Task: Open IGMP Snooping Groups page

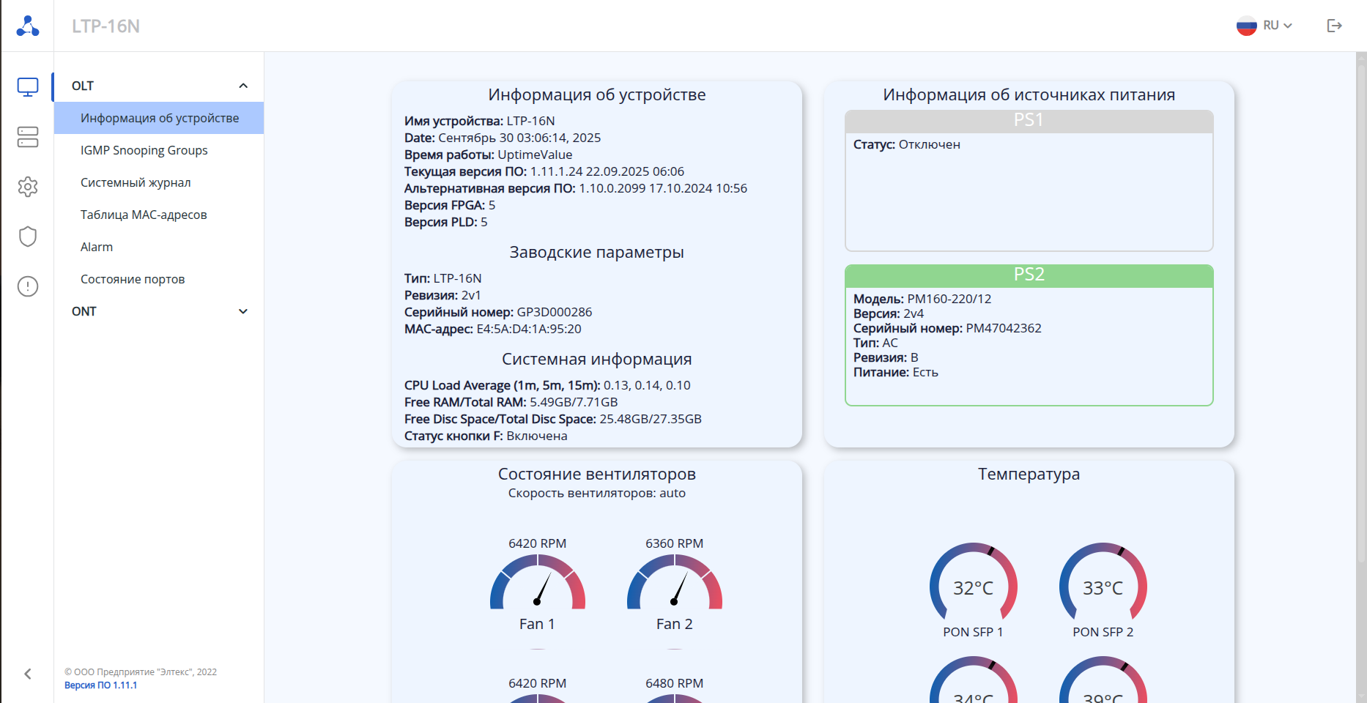Action: point(159,150)
